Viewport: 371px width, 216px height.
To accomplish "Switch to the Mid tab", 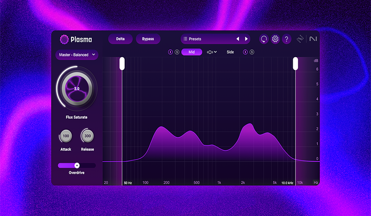I will [x=192, y=52].
